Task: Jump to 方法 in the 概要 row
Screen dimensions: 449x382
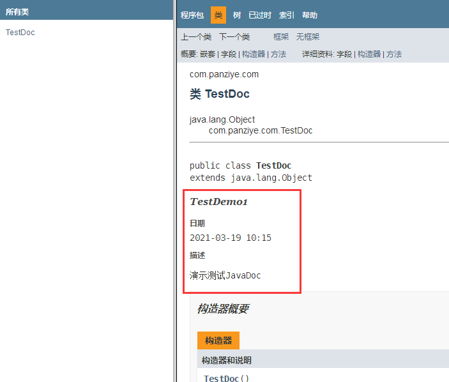Action: coord(278,54)
